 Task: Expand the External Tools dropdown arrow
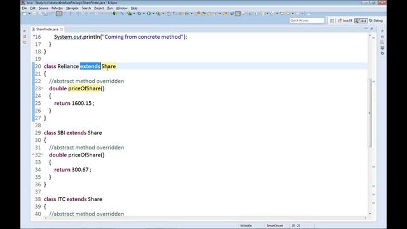(x=163, y=13)
